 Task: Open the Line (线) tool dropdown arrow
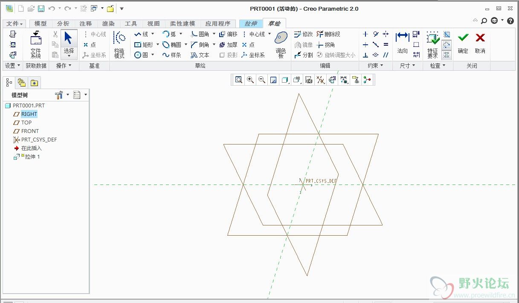pyautogui.click(x=153, y=34)
